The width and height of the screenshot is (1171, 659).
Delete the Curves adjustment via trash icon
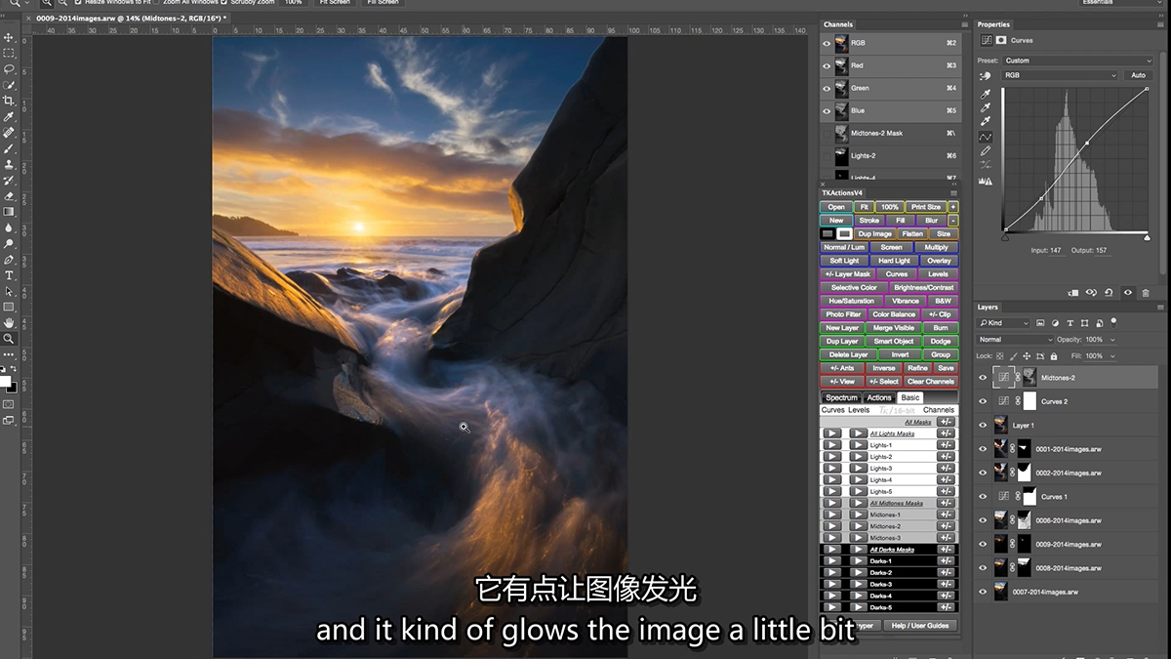click(1146, 292)
